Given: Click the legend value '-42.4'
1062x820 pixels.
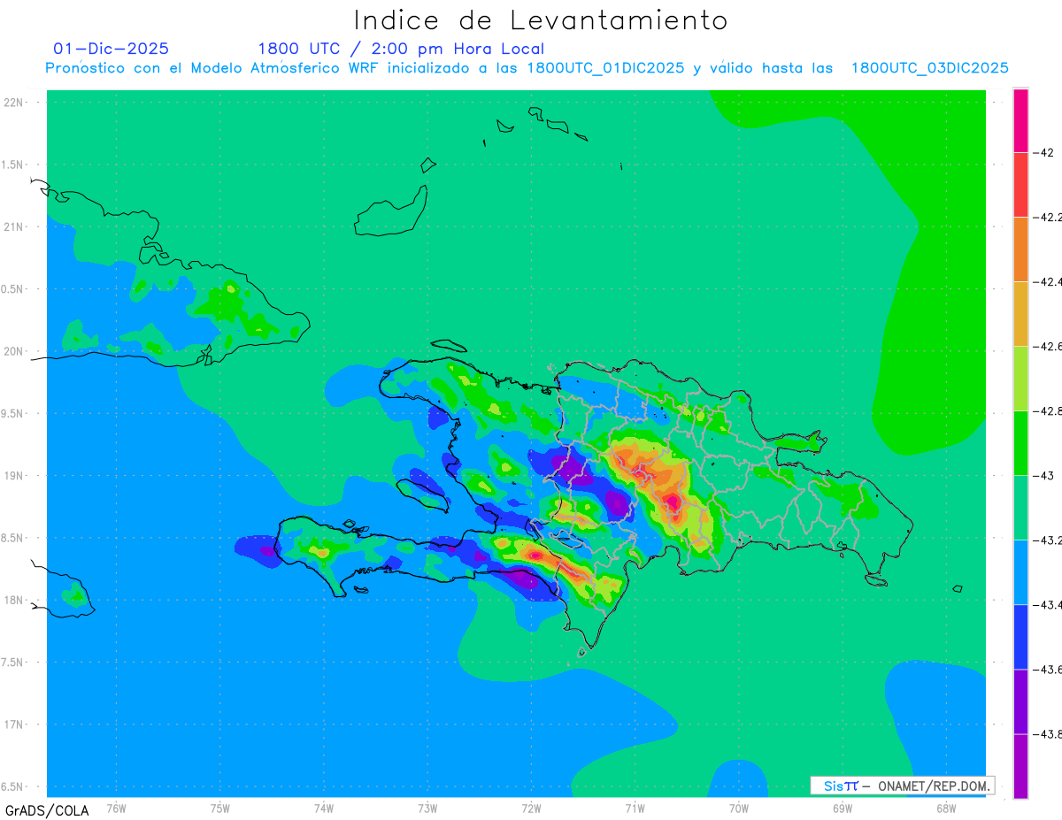Looking at the screenshot, I should tap(1048, 282).
